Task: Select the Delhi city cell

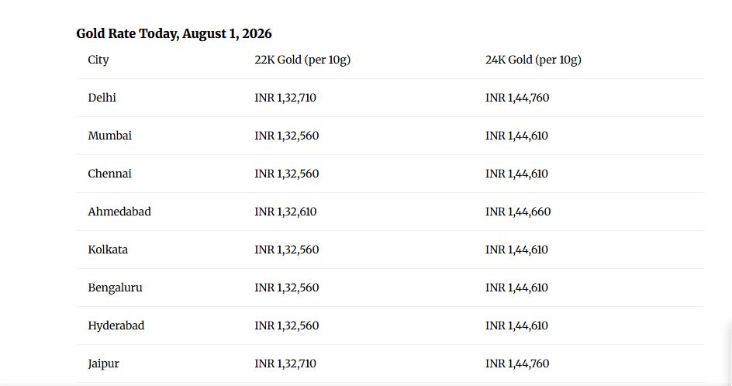Action: point(102,98)
